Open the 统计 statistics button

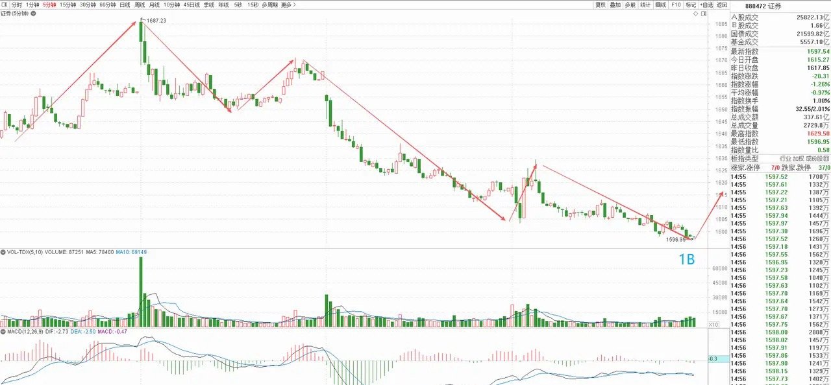645,5
